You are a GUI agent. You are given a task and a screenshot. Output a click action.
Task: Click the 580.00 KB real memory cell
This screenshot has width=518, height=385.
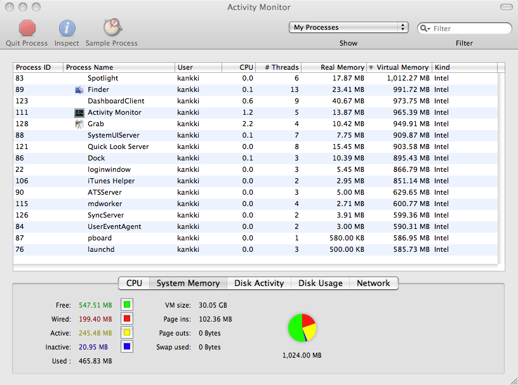[347, 238]
